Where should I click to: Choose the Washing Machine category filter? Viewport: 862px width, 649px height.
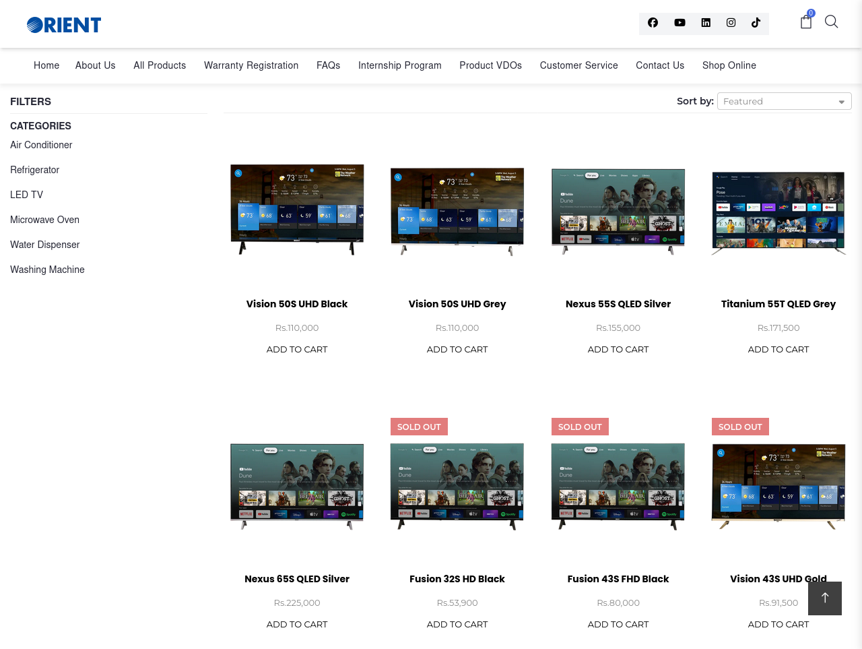click(x=47, y=270)
